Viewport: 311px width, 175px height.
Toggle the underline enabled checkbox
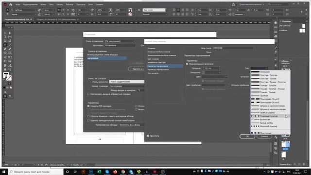(187, 64)
